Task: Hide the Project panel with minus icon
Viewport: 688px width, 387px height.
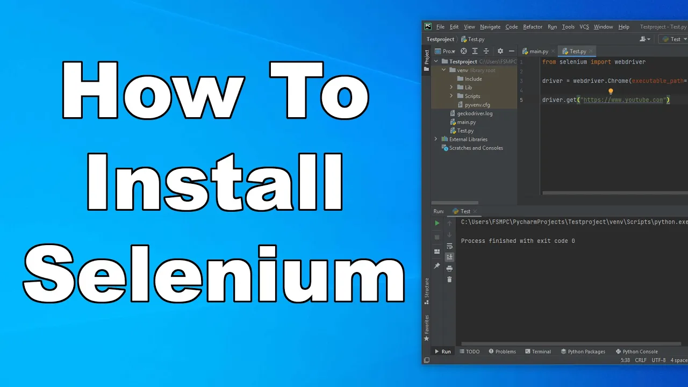Action: 512,51
